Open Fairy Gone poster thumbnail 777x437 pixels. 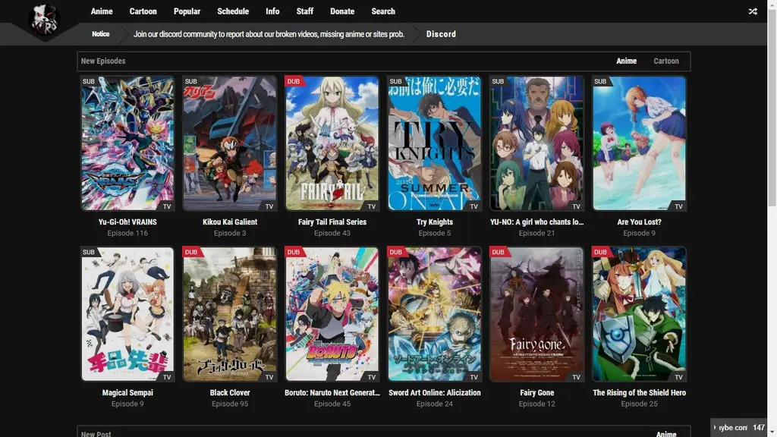pos(536,314)
